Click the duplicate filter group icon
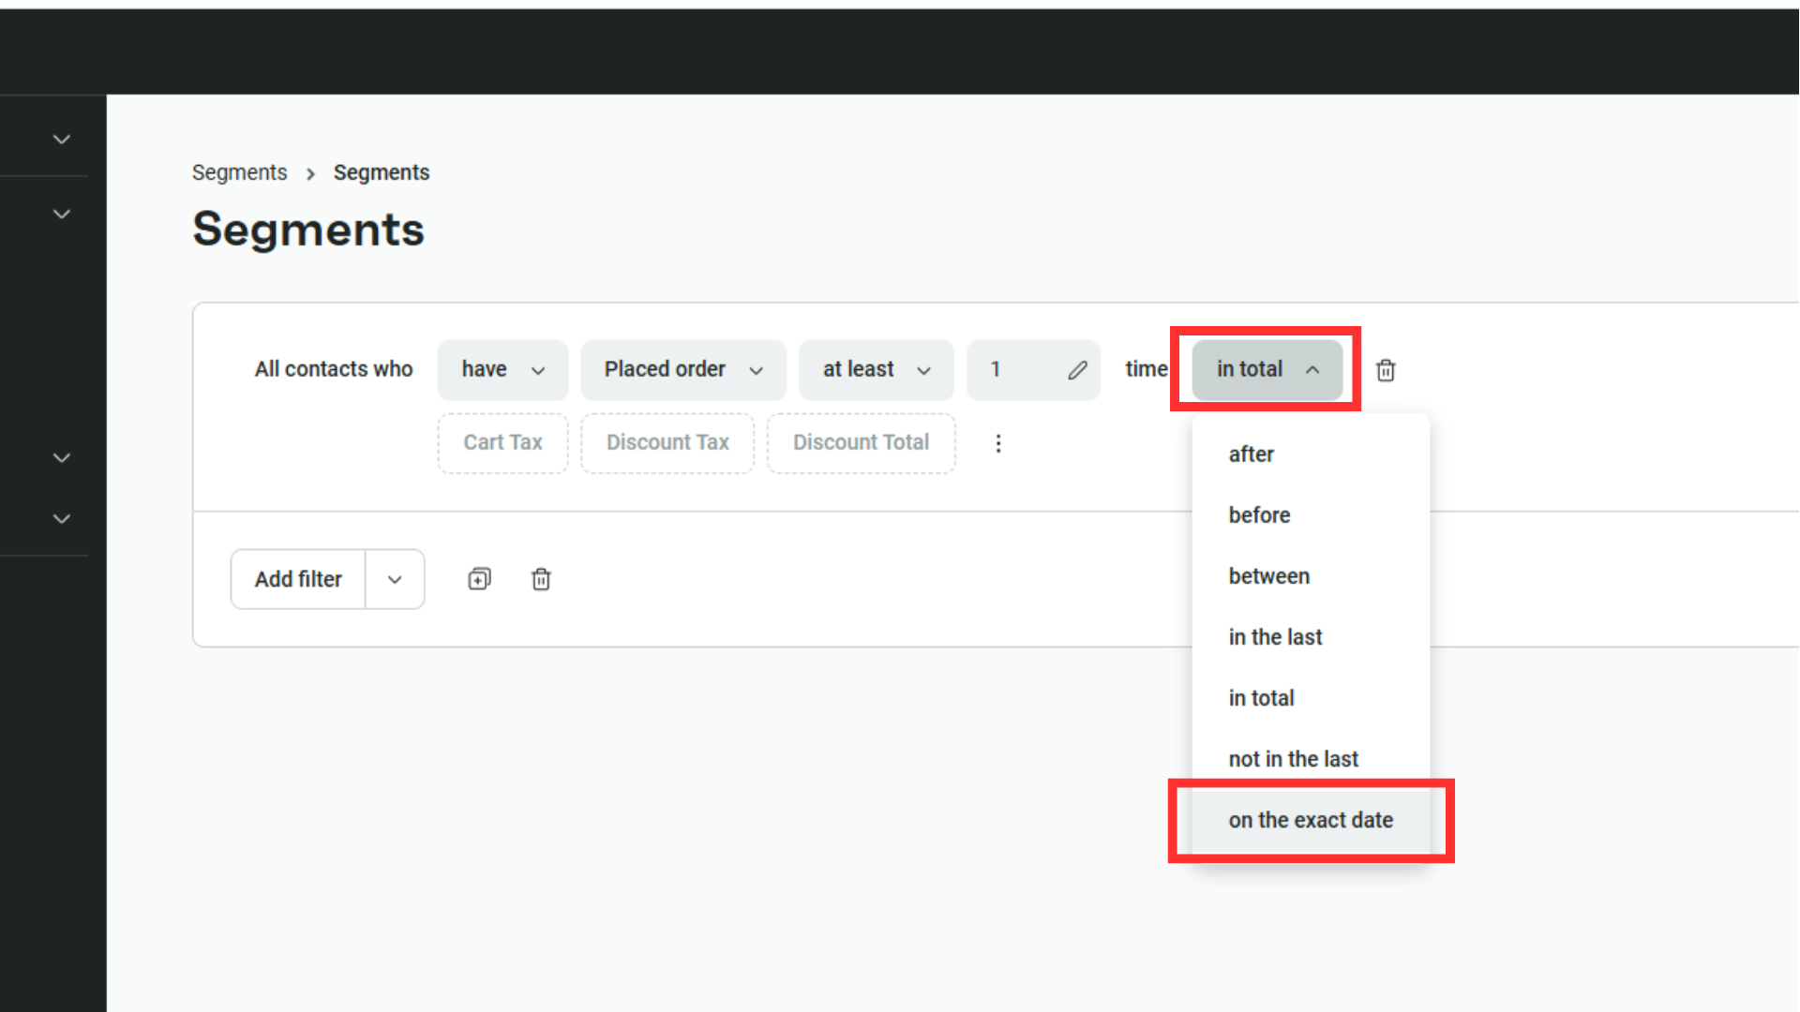This screenshot has height=1012, width=1800. click(x=479, y=579)
